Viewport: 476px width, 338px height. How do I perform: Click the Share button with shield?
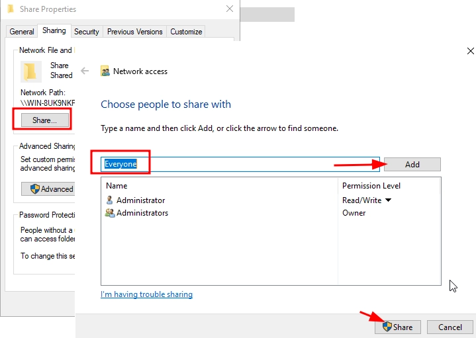(x=398, y=327)
